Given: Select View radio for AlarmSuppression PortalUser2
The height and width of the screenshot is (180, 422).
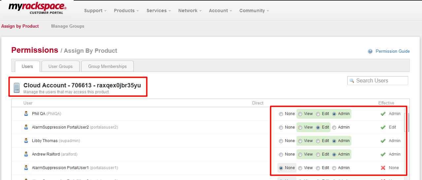Looking at the screenshot, I should point(300,128).
